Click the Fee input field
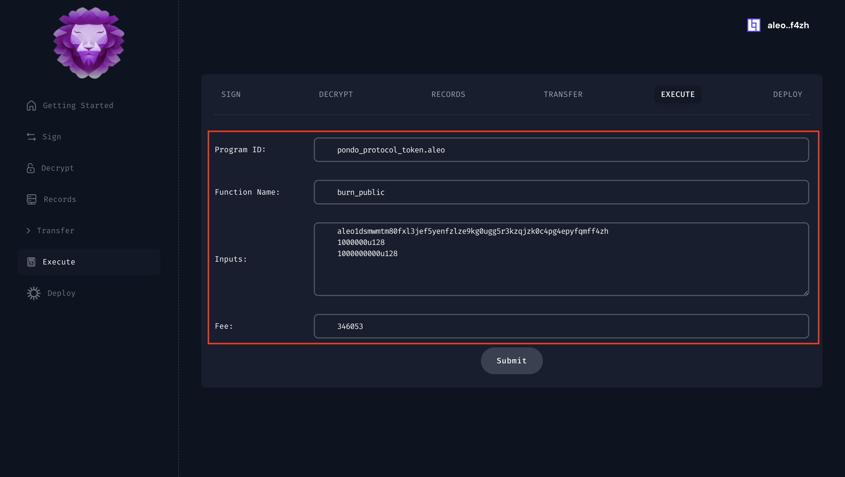 click(561, 326)
